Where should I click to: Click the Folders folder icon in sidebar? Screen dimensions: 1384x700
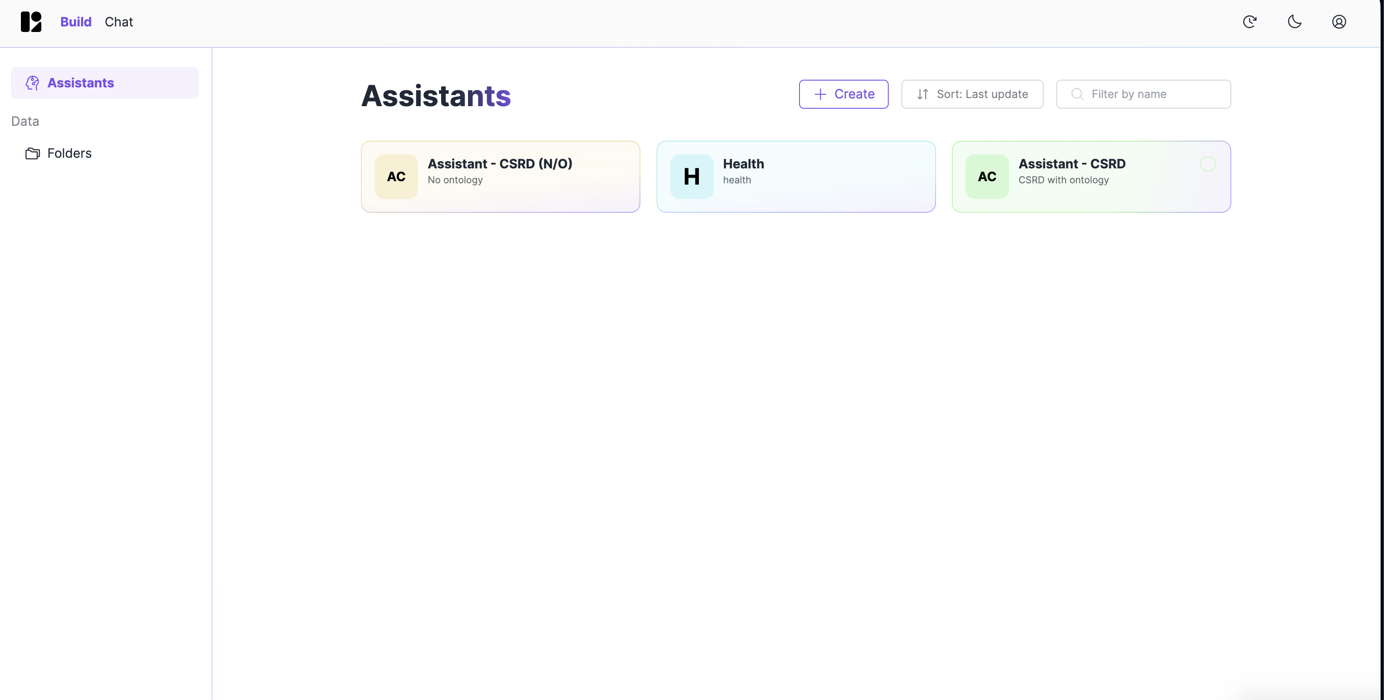click(32, 153)
